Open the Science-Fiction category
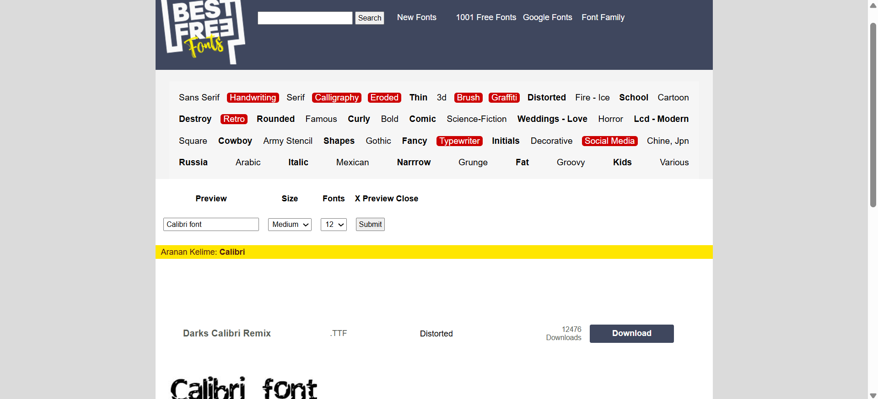Screen dimensions: 878x399 coord(477,119)
